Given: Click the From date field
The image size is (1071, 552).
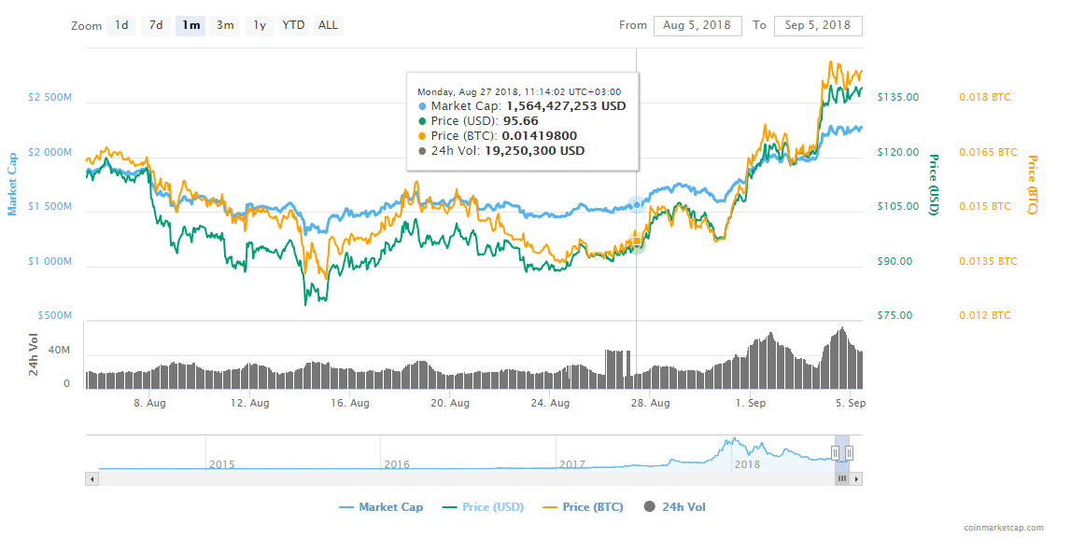Looking at the screenshot, I should (x=698, y=25).
